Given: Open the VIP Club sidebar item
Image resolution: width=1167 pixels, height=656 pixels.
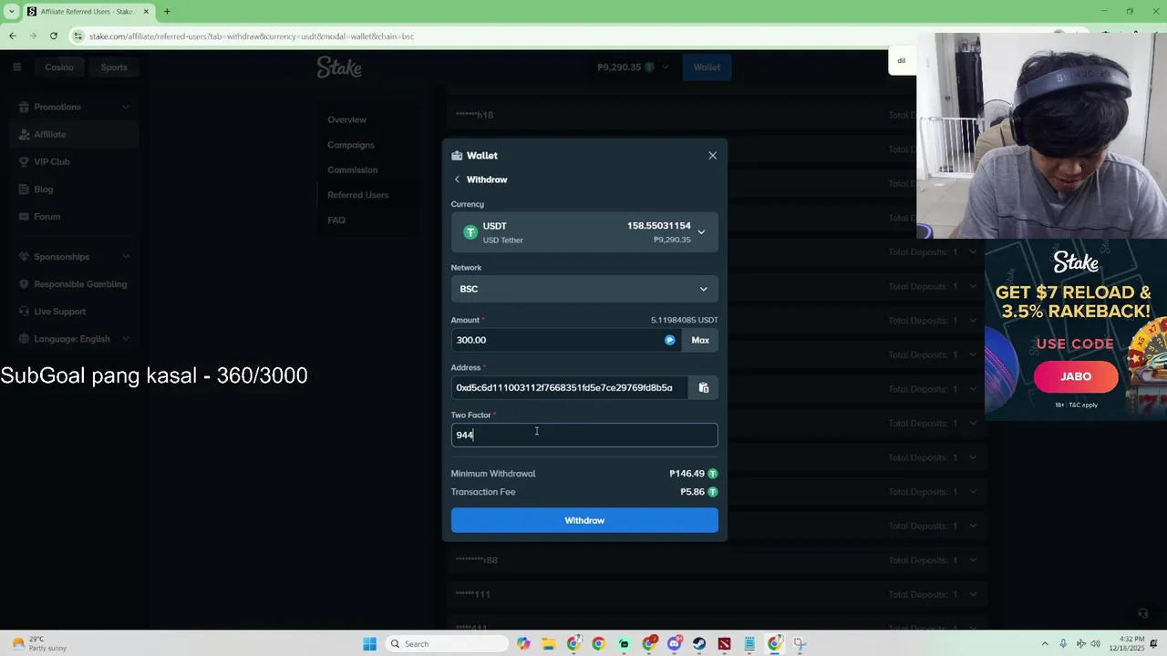Looking at the screenshot, I should tap(75, 161).
